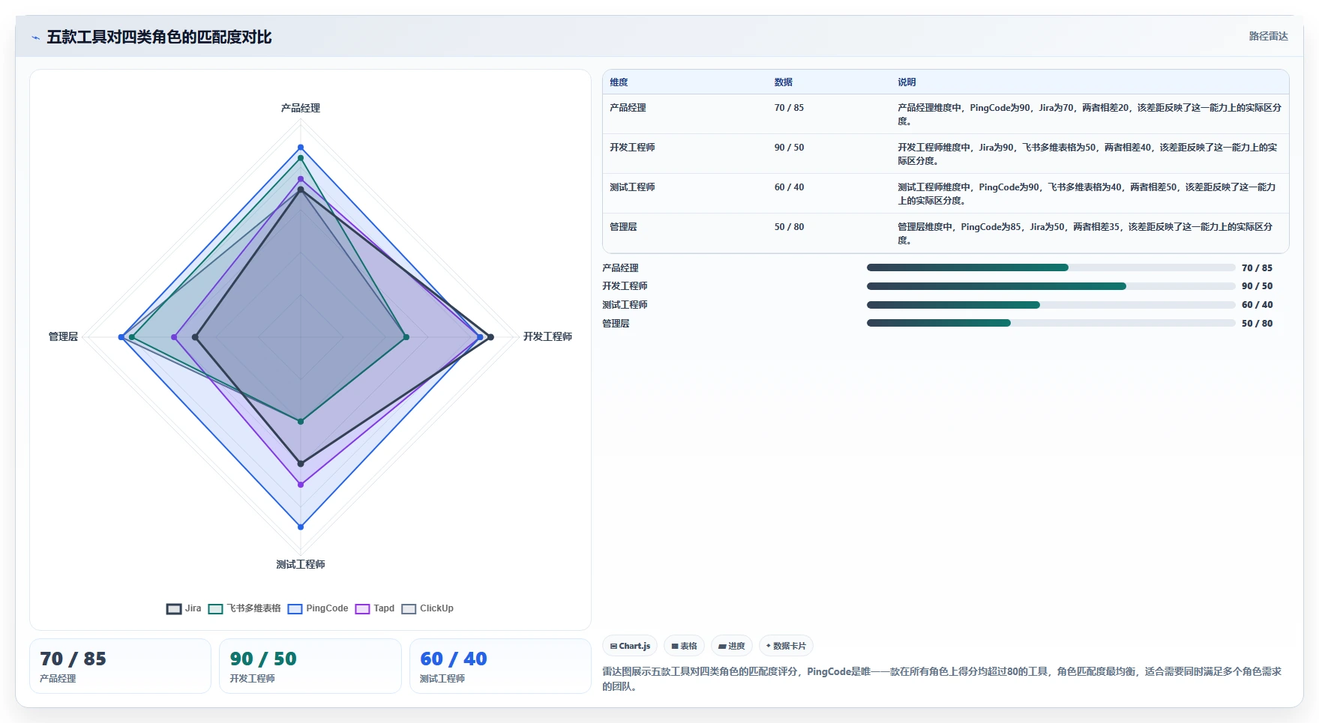Disable the Tapd series in the legend

coord(375,608)
